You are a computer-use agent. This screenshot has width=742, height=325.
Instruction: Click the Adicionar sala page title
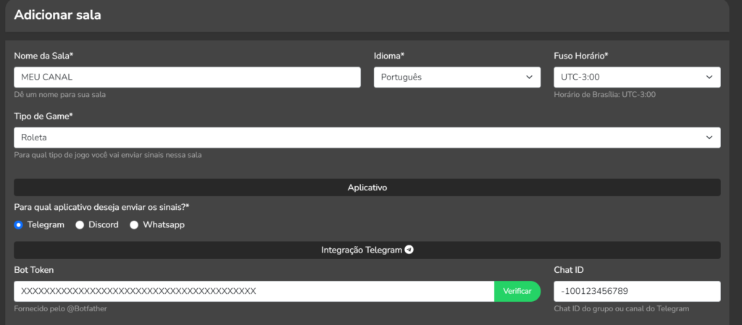[x=58, y=14]
